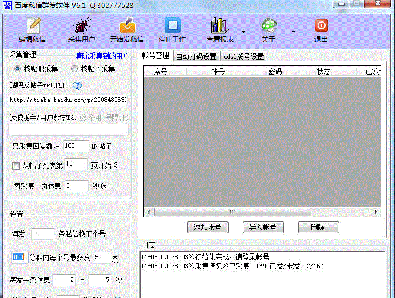Image resolution: width=395 pixels, height=298 pixels.
Task: Click the 每采集一页休息 seconds field
Action: tap(77, 186)
